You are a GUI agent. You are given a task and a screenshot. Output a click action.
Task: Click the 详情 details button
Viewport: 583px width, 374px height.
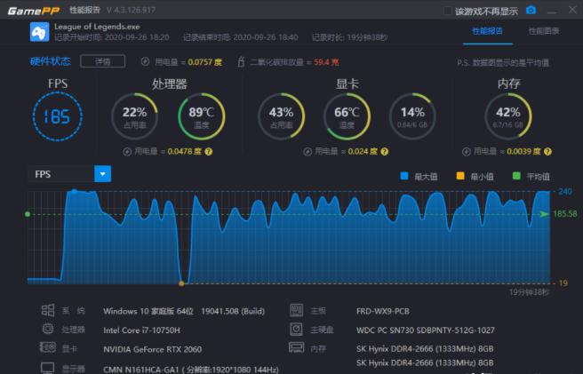tap(102, 61)
